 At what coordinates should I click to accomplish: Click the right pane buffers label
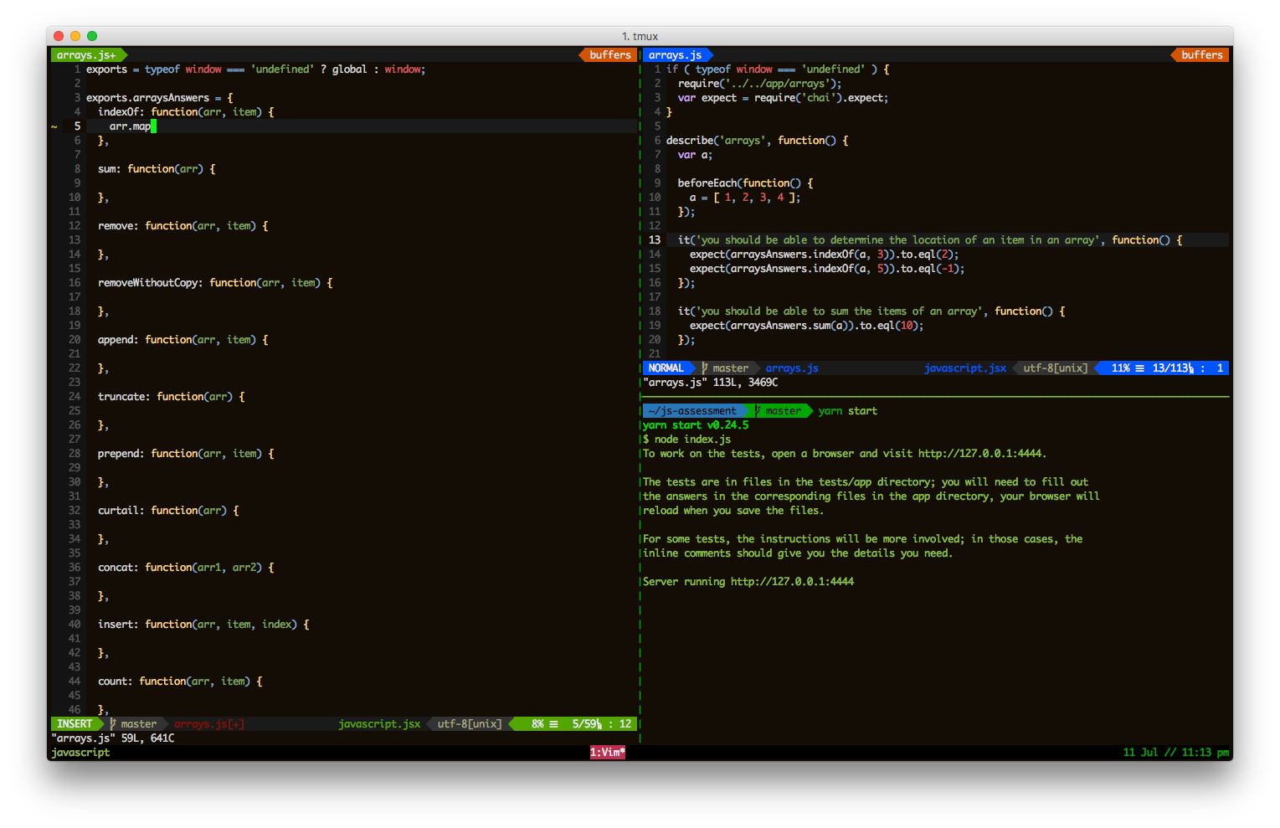point(1202,55)
